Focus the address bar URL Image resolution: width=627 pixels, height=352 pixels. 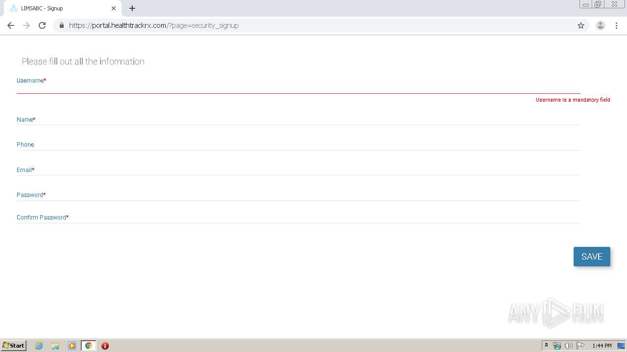154,25
